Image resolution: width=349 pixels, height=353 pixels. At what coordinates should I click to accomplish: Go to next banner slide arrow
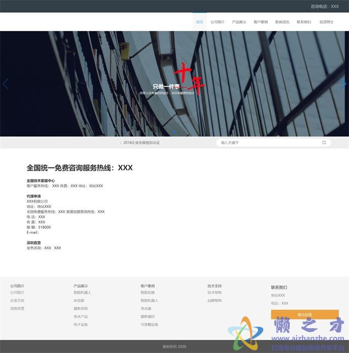343,84
